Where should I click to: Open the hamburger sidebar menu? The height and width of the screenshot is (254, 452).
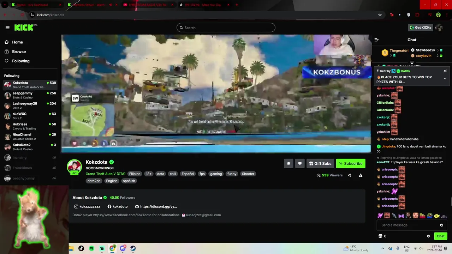pyautogui.click(x=7, y=28)
